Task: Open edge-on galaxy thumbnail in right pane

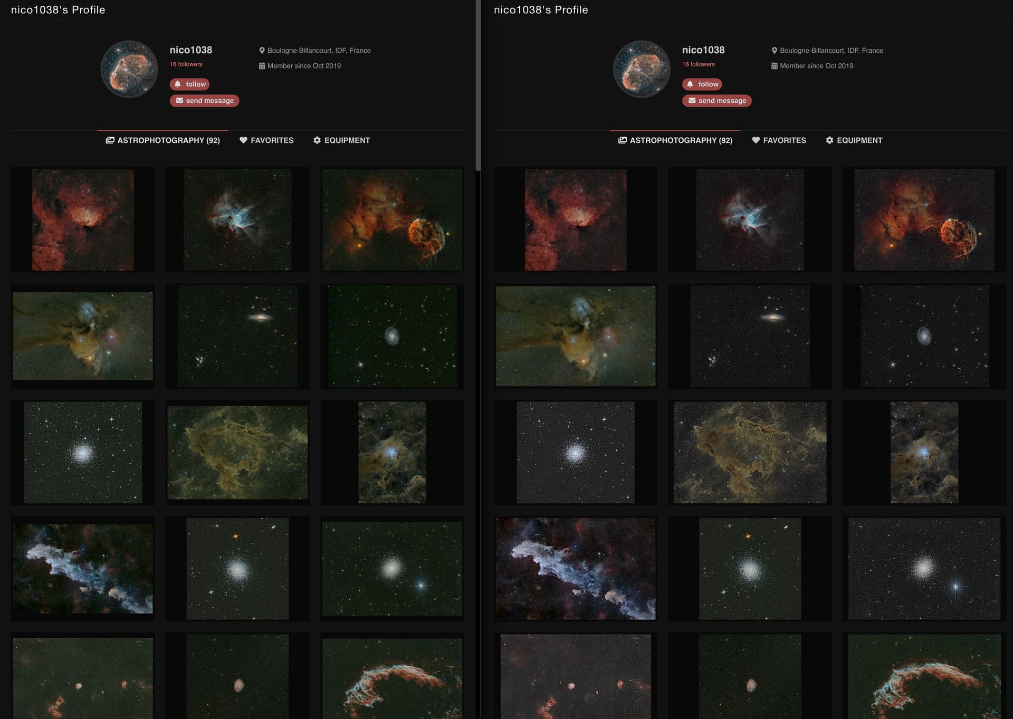Action: (x=750, y=336)
